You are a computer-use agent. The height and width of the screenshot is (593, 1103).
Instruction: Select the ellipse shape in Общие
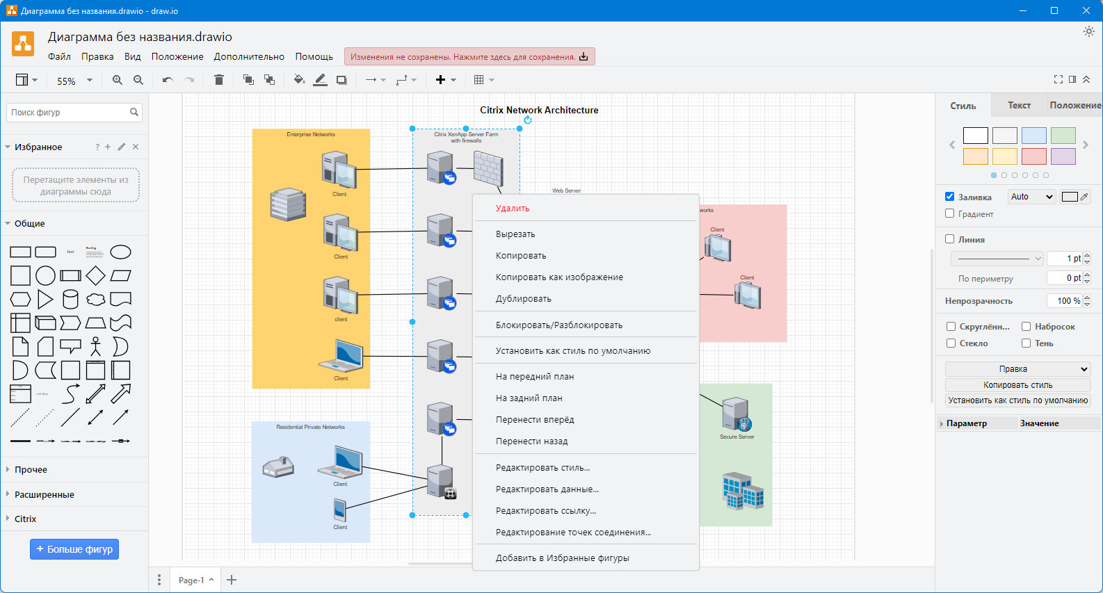tap(120, 252)
